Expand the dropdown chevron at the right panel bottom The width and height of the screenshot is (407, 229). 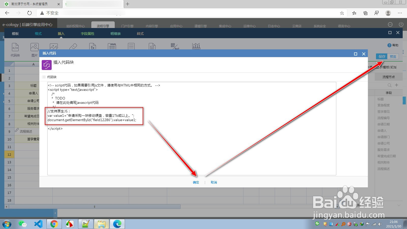click(x=399, y=205)
